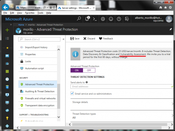Click the Feedback heart button
Screen dimensions: 175x131
(106, 38)
